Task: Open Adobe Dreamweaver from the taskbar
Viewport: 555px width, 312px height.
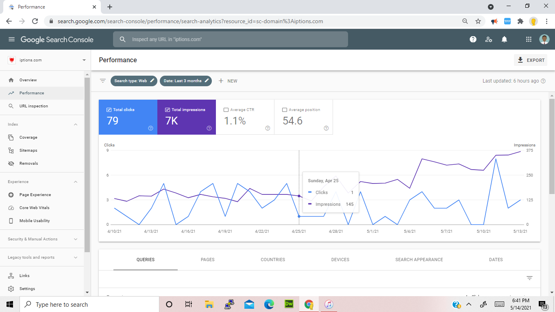Action: point(289,304)
